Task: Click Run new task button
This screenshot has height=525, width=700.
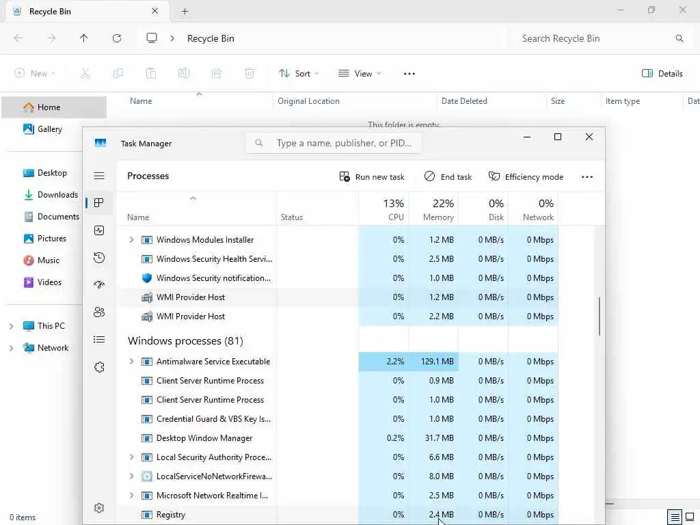Action: tap(372, 177)
